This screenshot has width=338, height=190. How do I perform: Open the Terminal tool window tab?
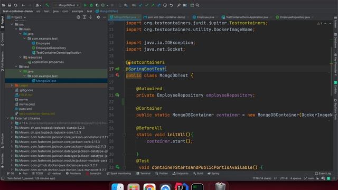144,174
